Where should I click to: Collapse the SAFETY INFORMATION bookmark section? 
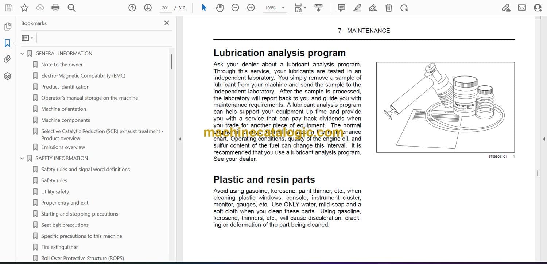coord(22,158)
